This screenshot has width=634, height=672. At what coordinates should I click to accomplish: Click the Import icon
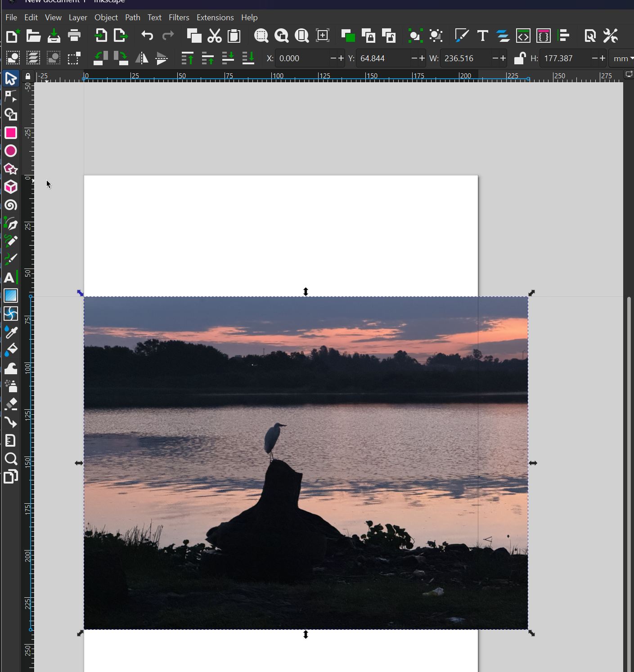pos(101,36)
